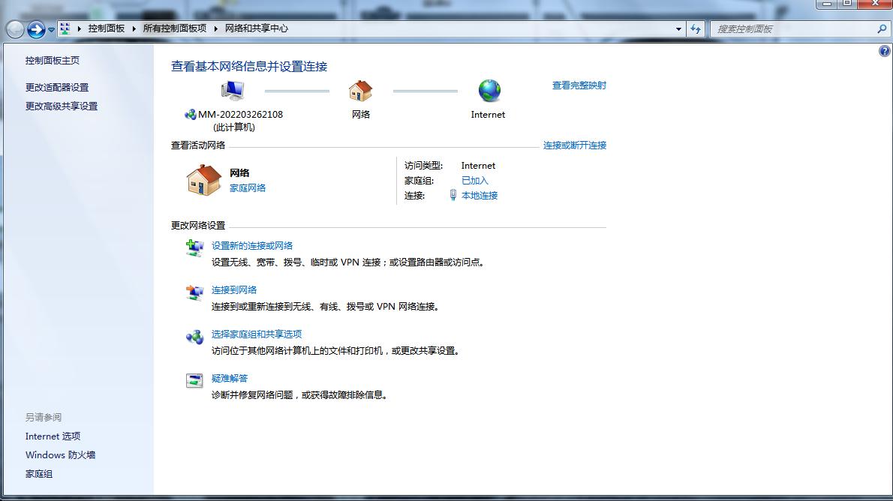Open 选择家庭组和共享选项 icon

coord(194,337)
